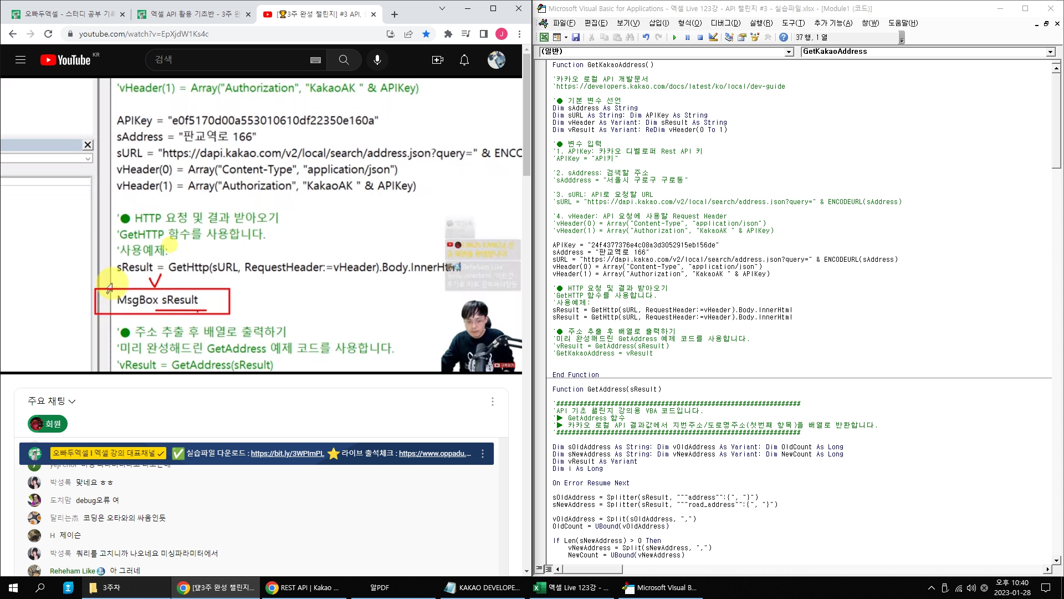Start YouTube voice search with microphone

click(377, 60)
